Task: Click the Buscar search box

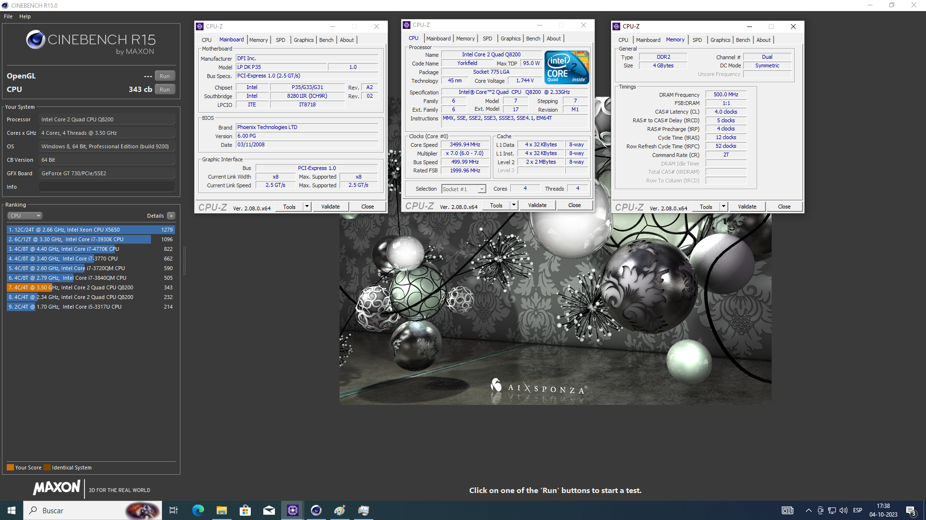Action: (x=93, y=510)
